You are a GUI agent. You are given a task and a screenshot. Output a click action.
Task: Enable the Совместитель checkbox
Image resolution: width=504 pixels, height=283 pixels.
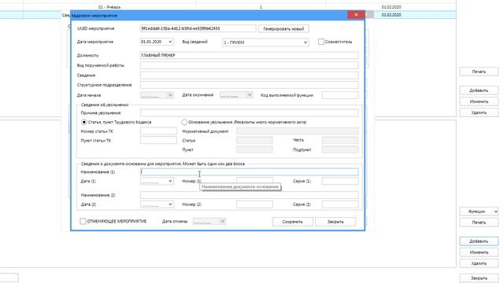[321, 42]
